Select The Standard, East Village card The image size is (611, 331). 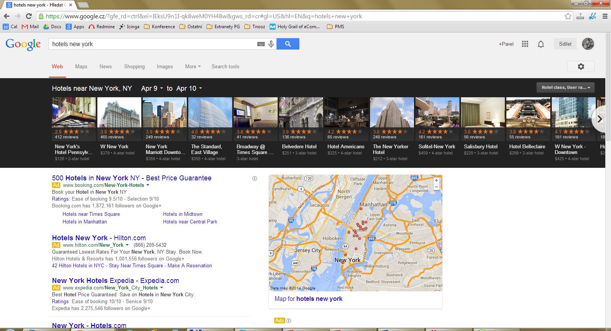(210, 129)
